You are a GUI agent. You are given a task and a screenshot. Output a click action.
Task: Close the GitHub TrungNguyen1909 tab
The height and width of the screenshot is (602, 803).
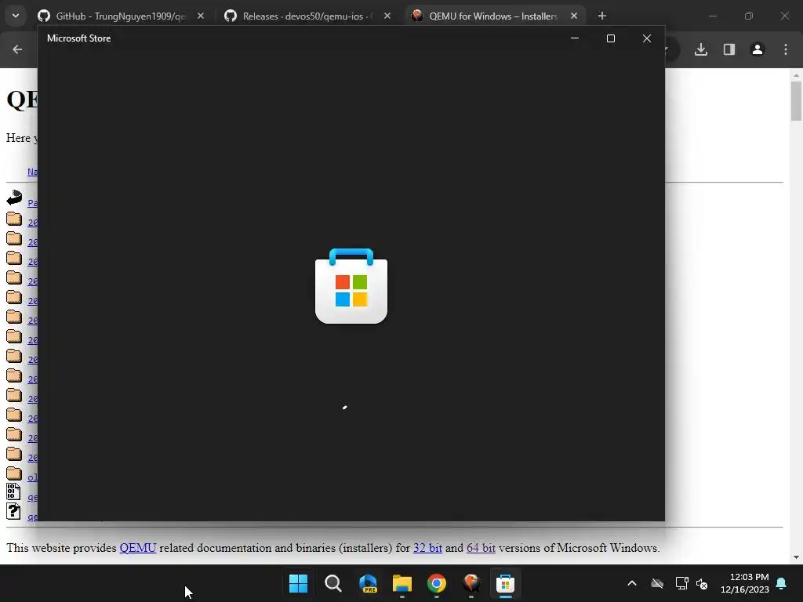(x=201, y=16)
